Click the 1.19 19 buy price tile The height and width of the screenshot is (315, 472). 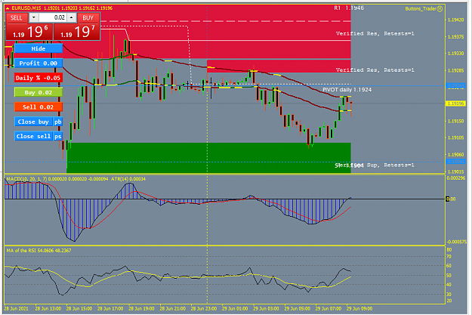pos(77,32)
